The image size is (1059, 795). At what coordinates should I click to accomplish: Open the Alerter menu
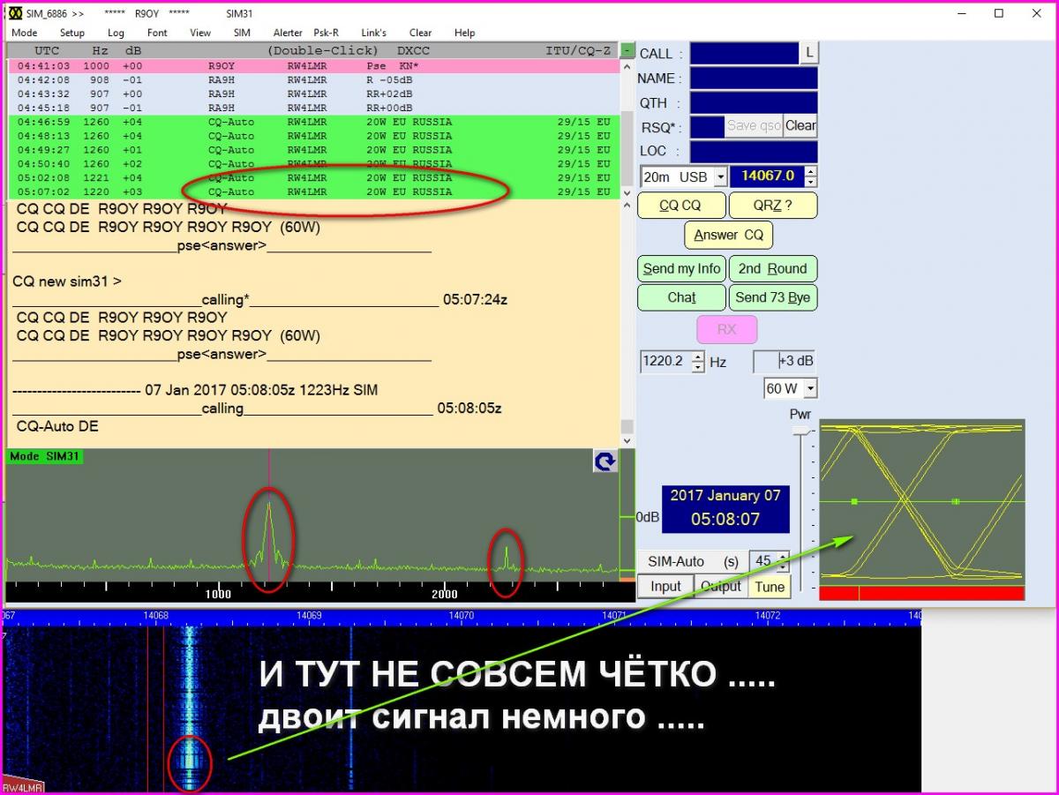(x=288, y=33)
